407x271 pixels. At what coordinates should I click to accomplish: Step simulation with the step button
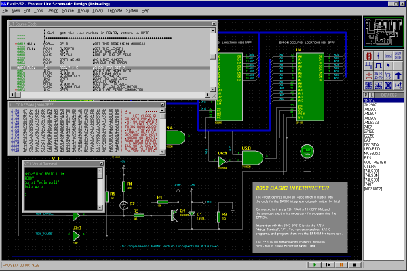(x=328, y=265)
